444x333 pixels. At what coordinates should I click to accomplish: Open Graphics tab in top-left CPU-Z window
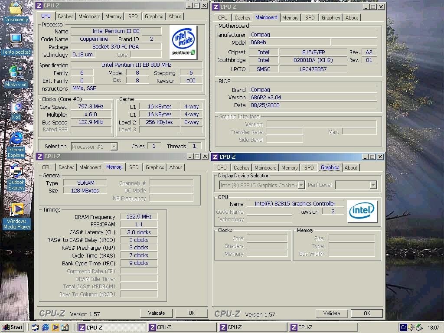pos(154,16)
